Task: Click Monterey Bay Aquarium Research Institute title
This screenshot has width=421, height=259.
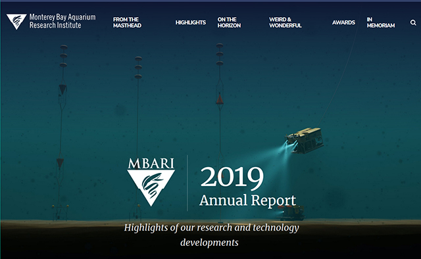Action: pyautogui.click(x=62, y=21)
